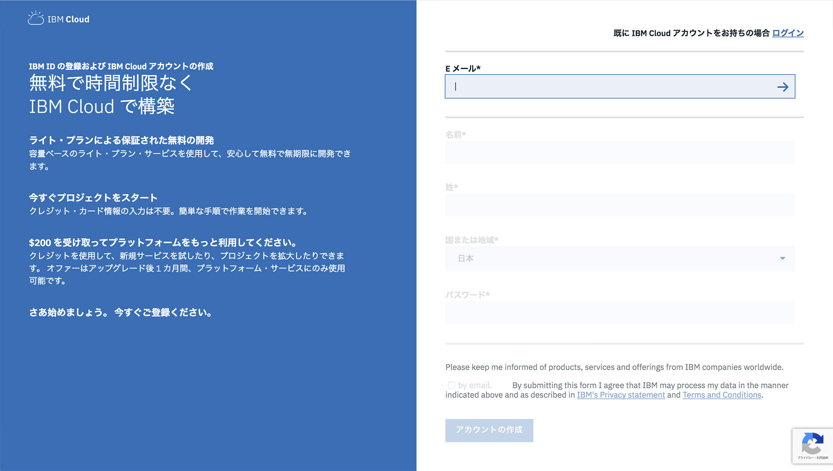This screenshot has height=471, width=833.
Task: Click the 無料で時間制限なく headline text
Action: [111, 83]
